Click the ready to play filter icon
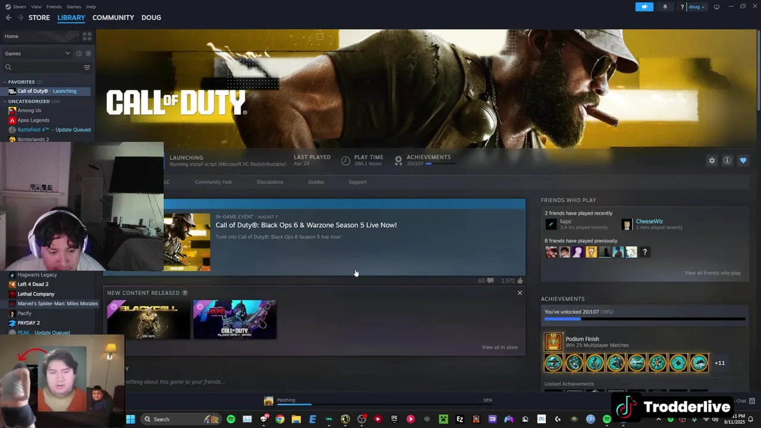 (x=88, y=53)
